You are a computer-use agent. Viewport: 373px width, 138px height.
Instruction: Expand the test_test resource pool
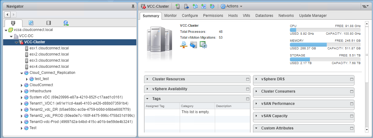27,79
